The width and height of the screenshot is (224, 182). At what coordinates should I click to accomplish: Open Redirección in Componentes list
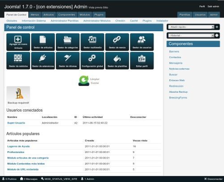176,86
